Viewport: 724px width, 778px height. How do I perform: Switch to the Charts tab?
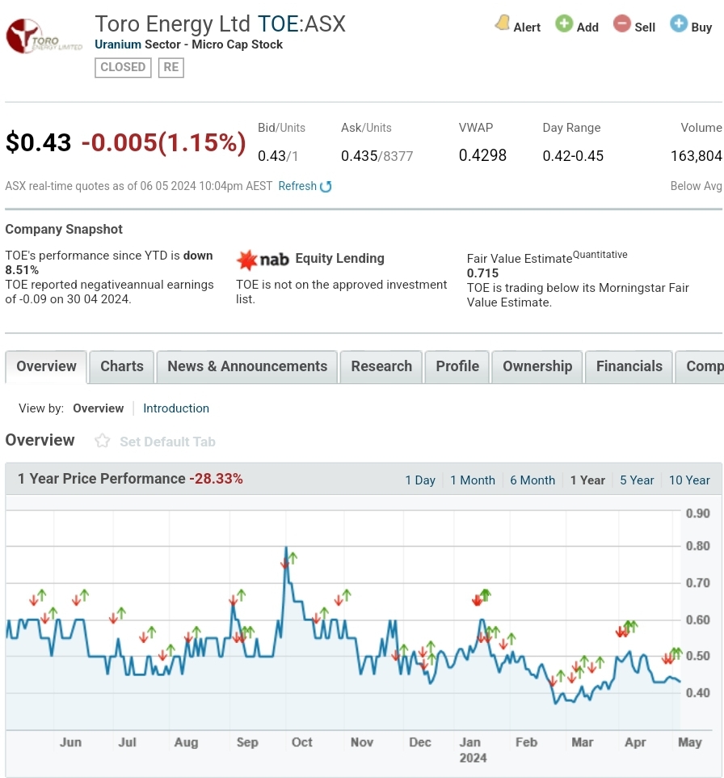point(122,366)
